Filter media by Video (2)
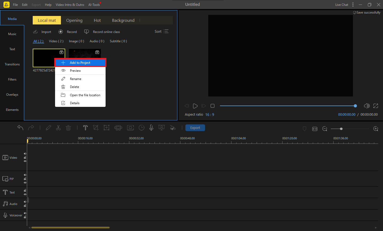Image resolution: width=383 pixels, height=231 pixels. 56,41
